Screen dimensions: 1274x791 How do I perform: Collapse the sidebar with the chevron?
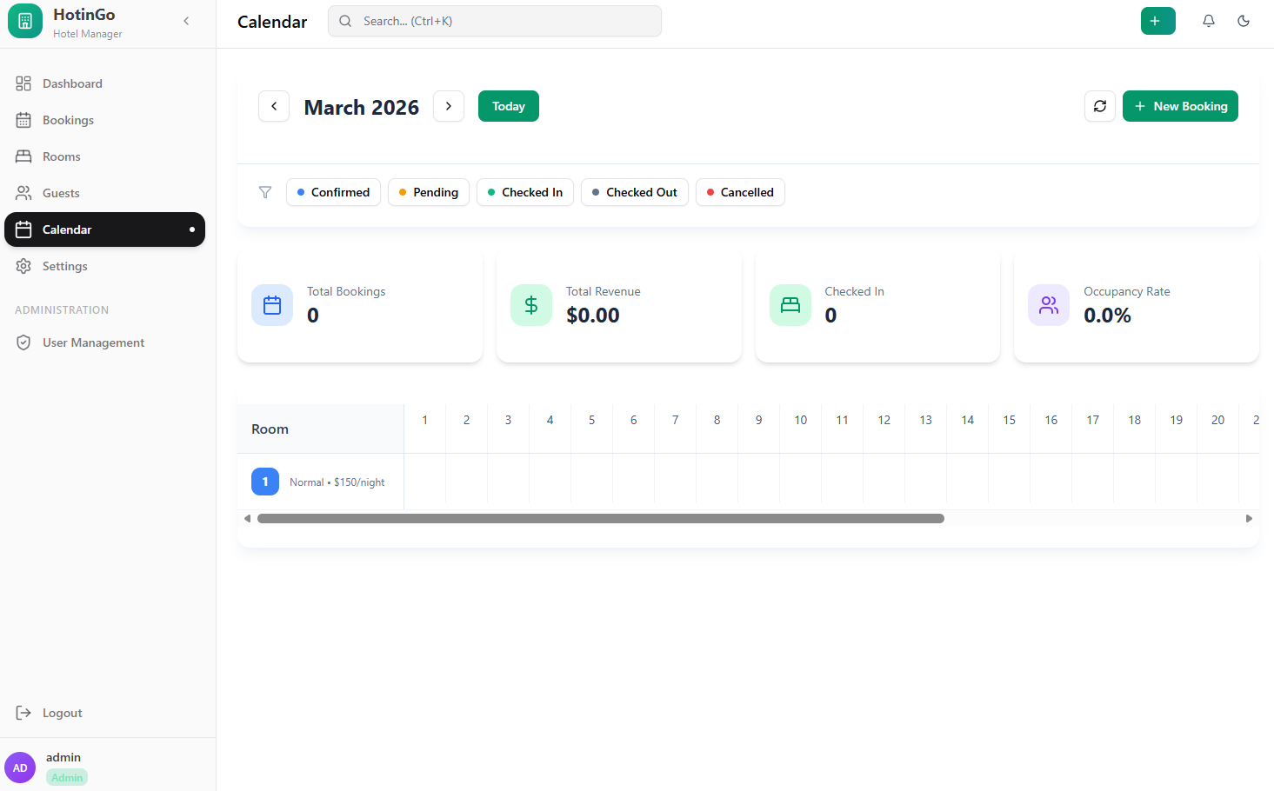(186, 20)
